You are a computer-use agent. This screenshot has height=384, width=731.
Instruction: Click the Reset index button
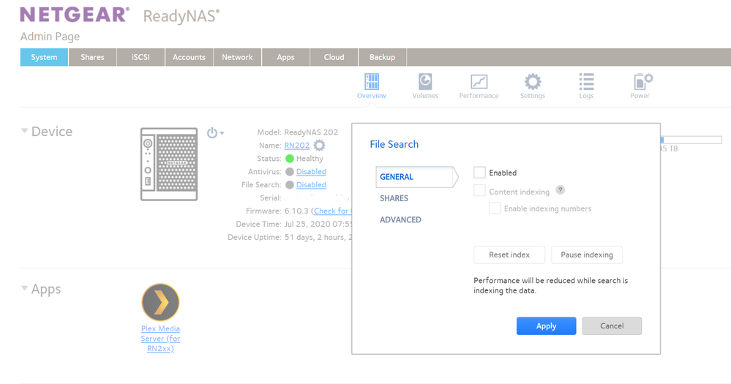(509, 255)
